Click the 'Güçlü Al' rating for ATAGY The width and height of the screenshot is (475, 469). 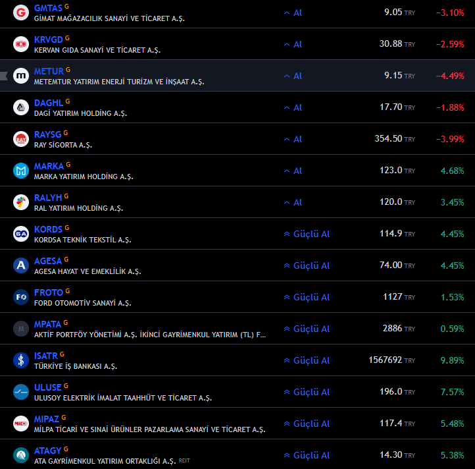307,455
